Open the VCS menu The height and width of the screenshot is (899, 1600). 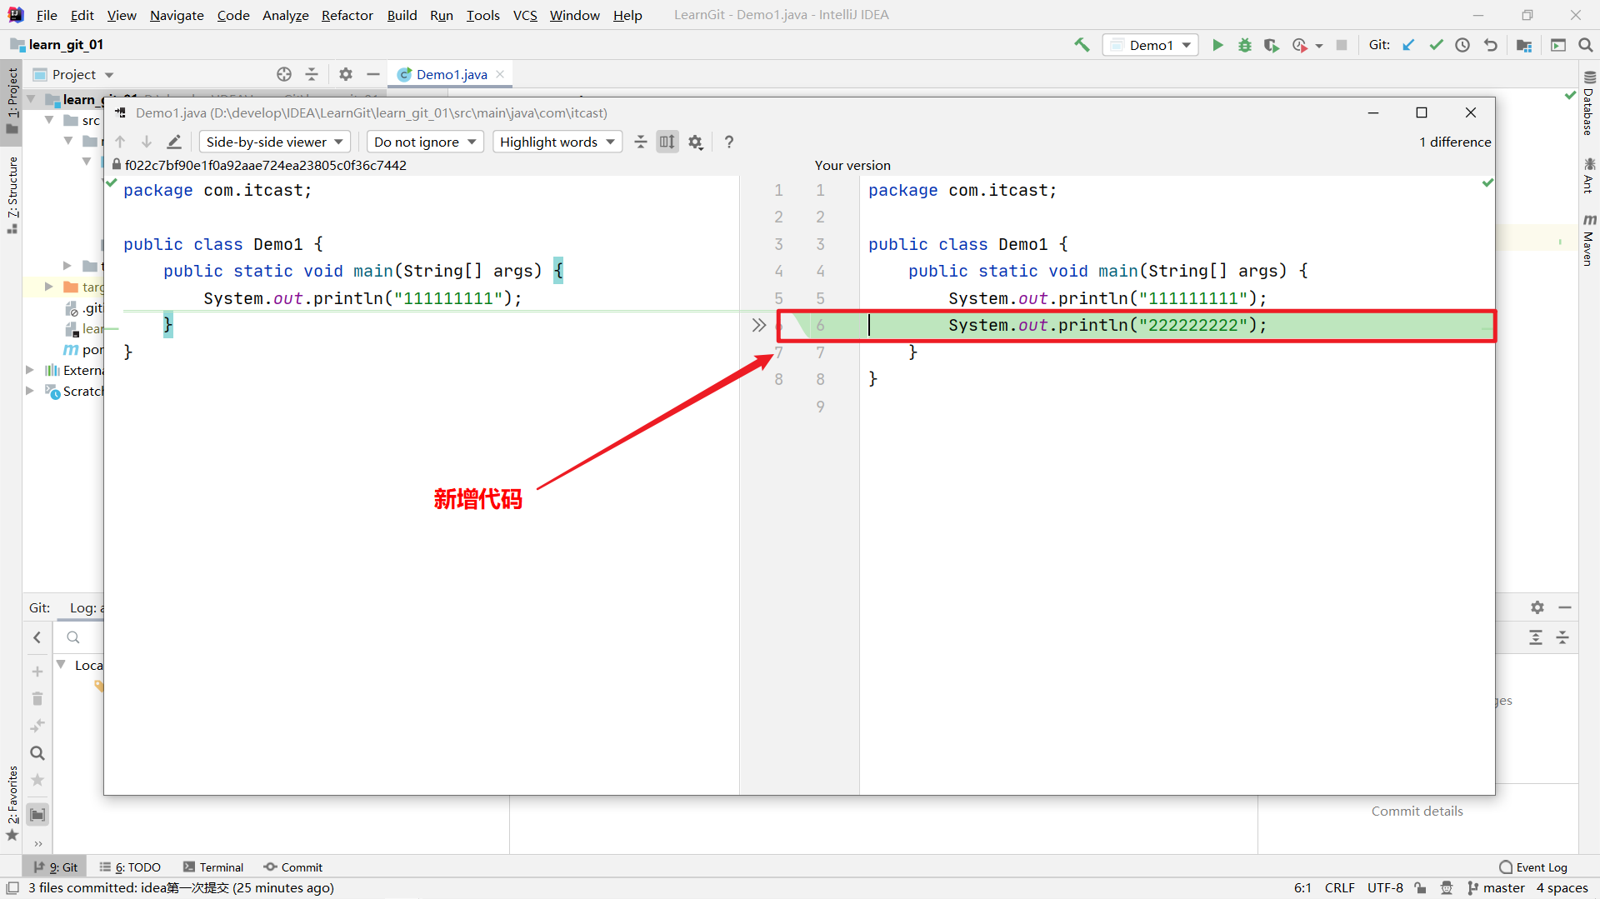tap(525, 15)
